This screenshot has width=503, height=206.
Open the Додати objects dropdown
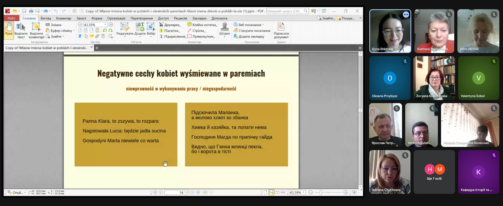tap(140, 37)
